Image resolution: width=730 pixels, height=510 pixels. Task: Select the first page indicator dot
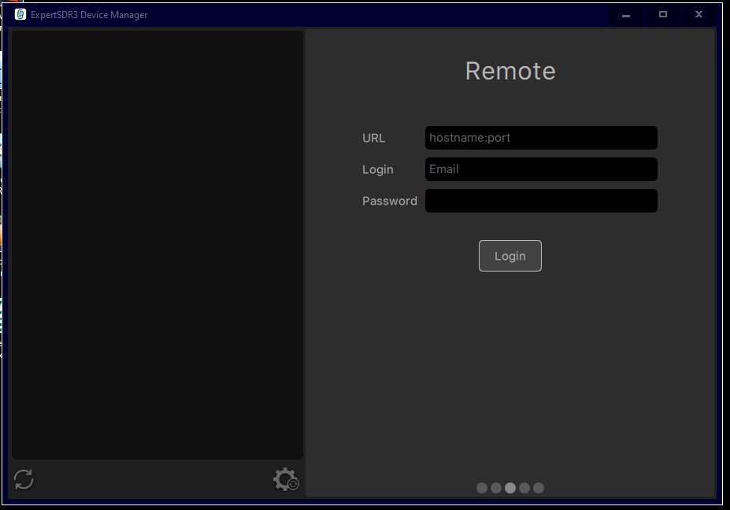pyautogui.click(x=481, y=488)
